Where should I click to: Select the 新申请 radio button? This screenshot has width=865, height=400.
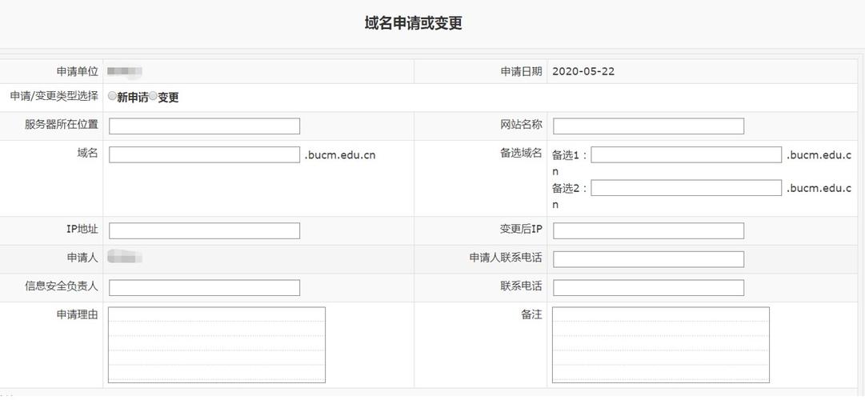pyautogui.click(x=113, y=97)
